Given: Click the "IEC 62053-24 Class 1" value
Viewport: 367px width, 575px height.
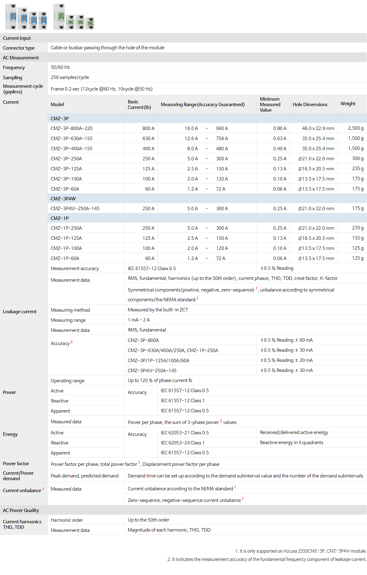Looking at the screenshot, I should point(183,443).
